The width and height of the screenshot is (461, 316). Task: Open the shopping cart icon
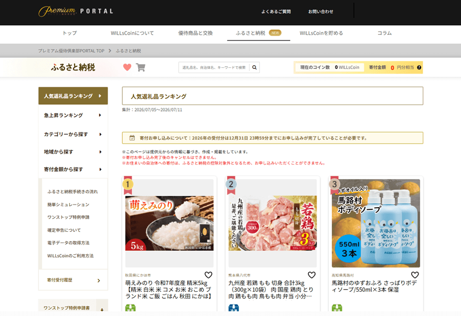(141, 67)
